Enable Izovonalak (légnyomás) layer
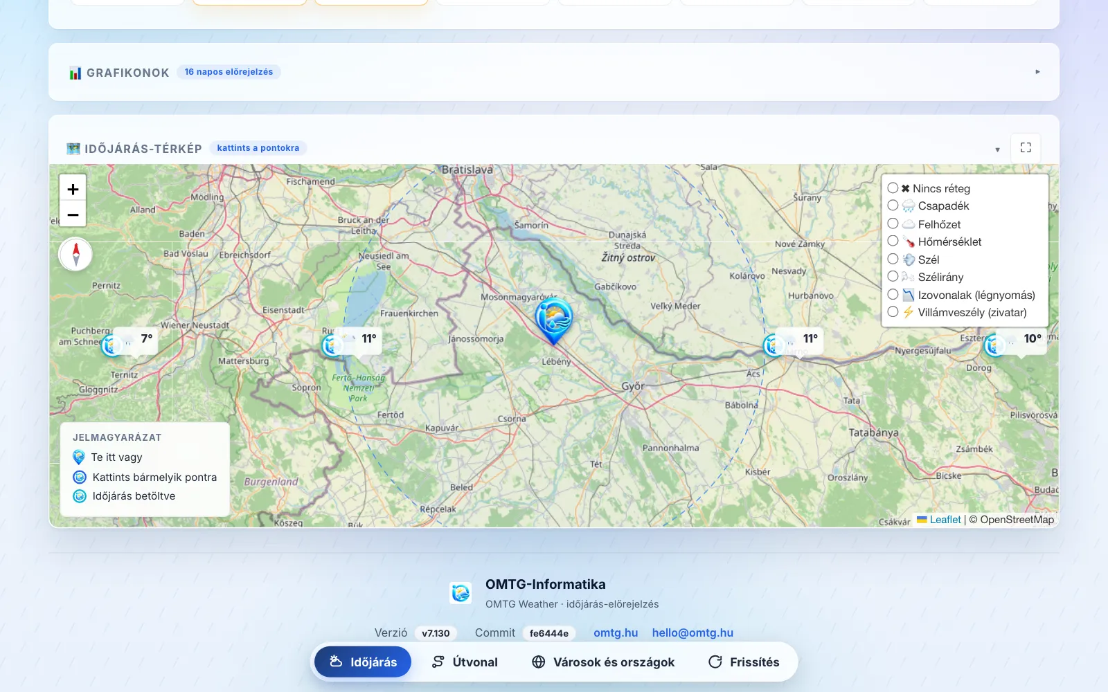Viewport: 1108px width, 692px height. (x=893, y=294)
